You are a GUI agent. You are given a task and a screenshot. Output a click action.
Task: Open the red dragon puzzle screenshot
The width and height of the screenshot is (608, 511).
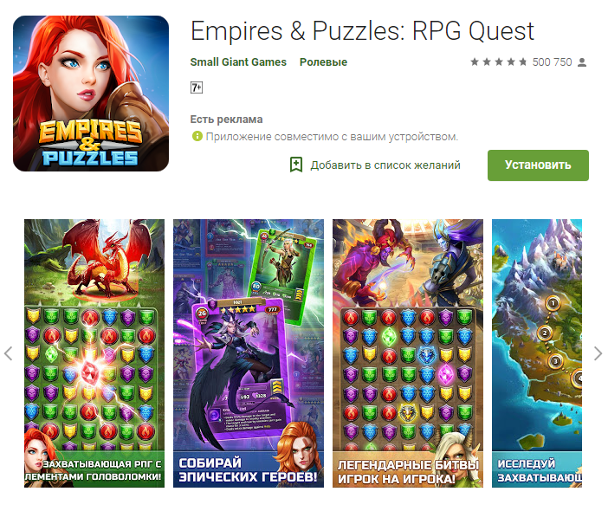coord(94,353)
